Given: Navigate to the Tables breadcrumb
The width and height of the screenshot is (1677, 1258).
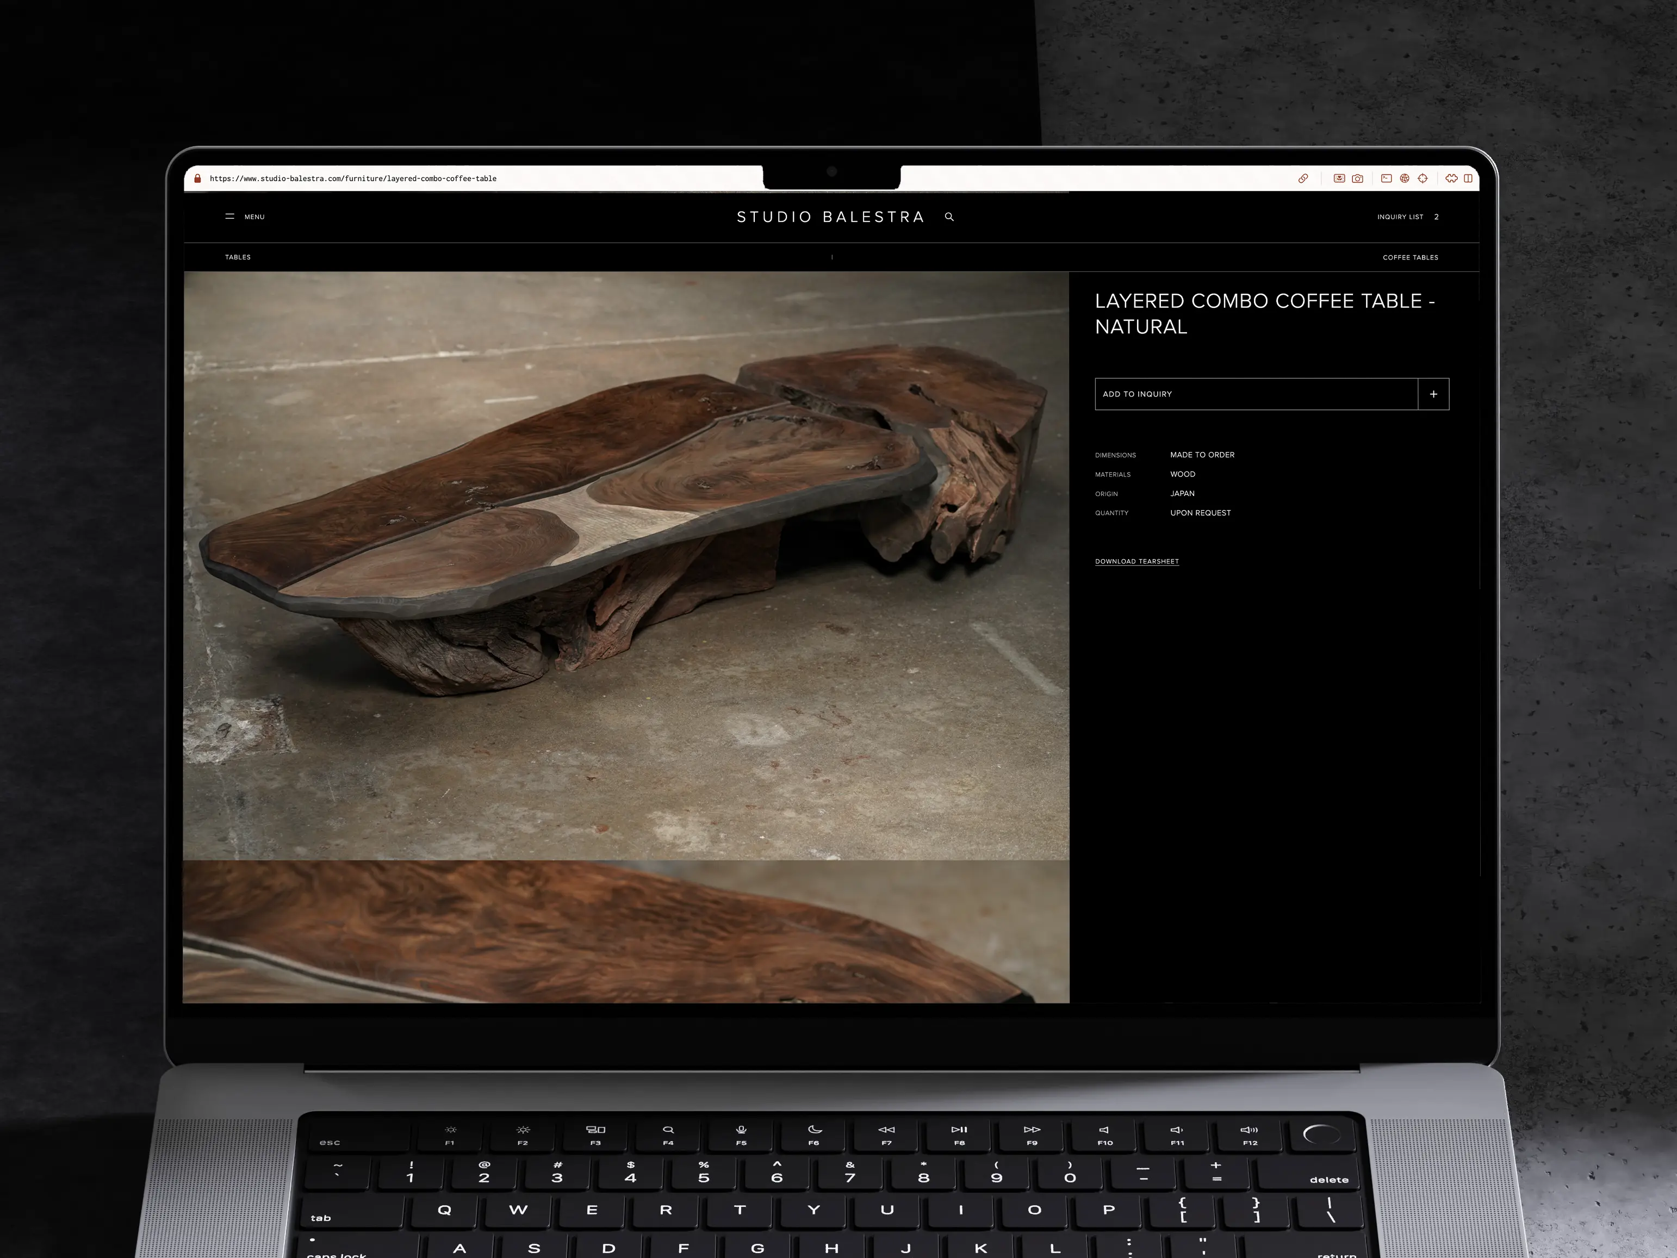Looking at the screenshot, I should [238, 257].
